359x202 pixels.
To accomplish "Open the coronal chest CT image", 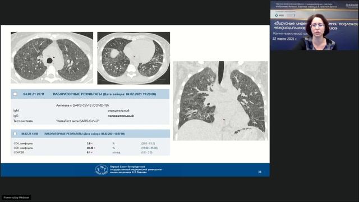I will 220,101.
